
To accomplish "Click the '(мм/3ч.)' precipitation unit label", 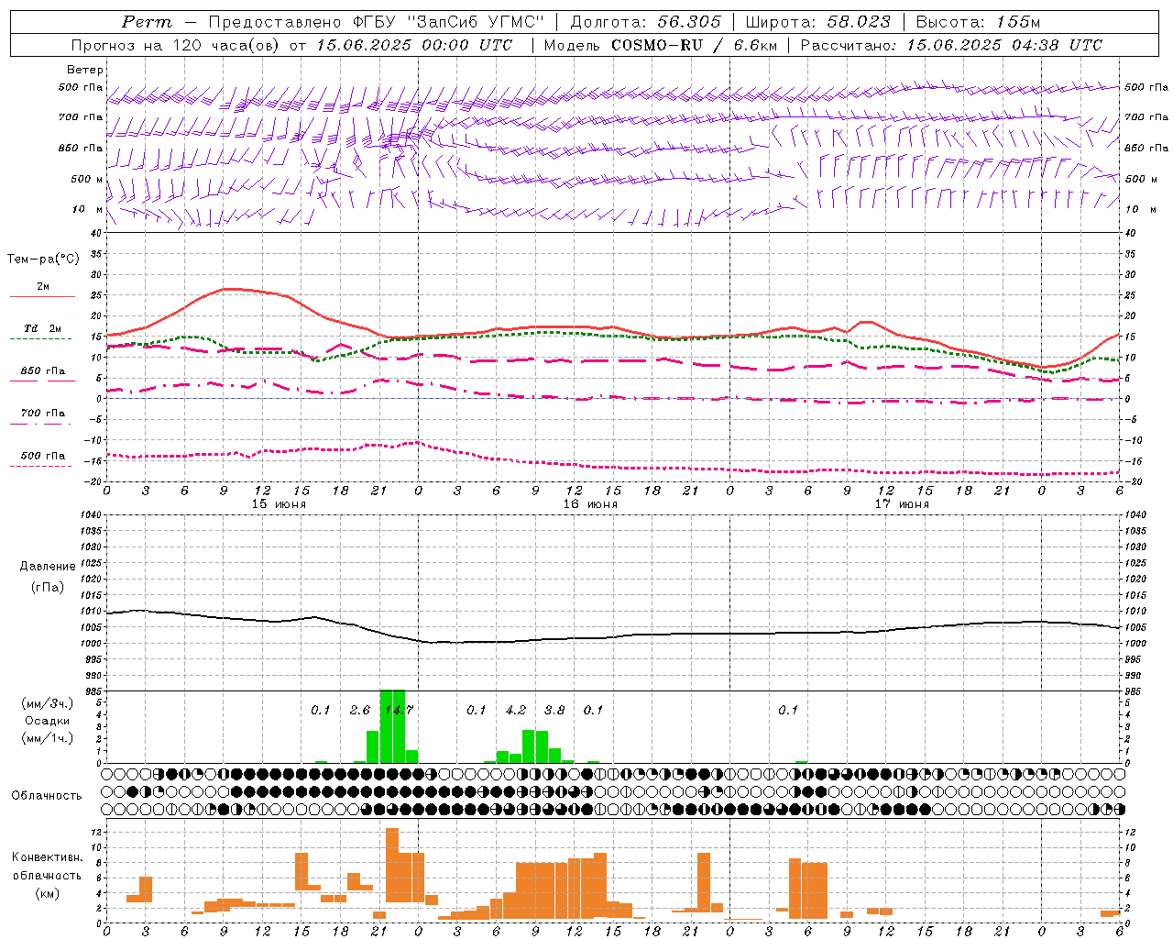I will click(48, 703).
